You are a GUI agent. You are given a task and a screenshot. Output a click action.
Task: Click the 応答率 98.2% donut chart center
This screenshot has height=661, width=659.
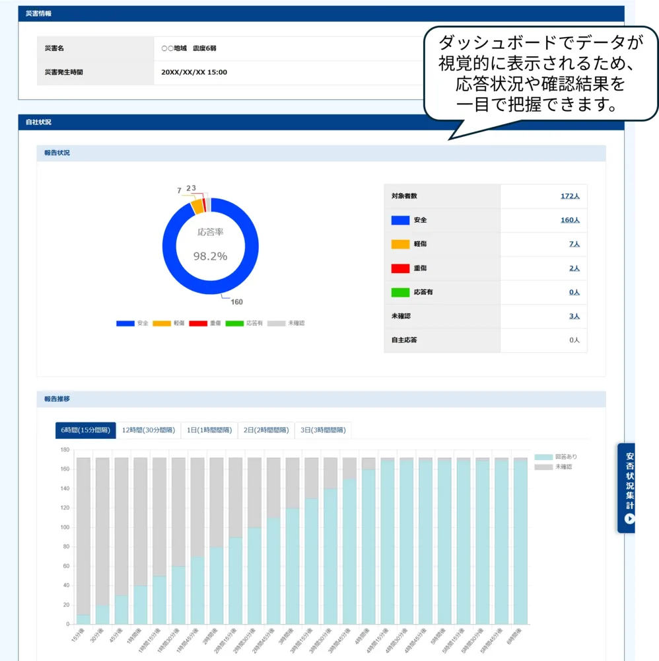point(210,245)
